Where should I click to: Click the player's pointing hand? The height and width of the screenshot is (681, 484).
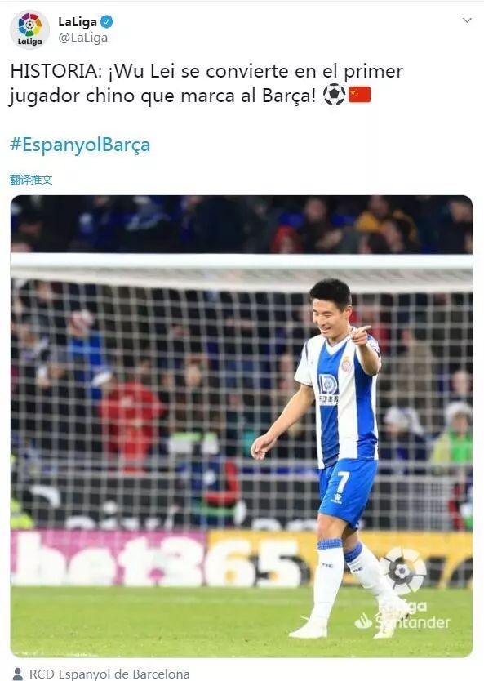tap(361, 335)
